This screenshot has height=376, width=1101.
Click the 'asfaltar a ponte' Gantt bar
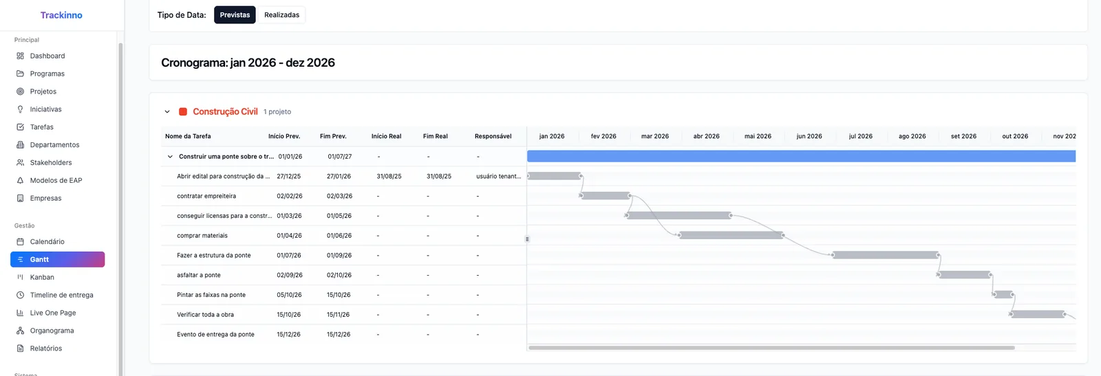coord(964,275)
